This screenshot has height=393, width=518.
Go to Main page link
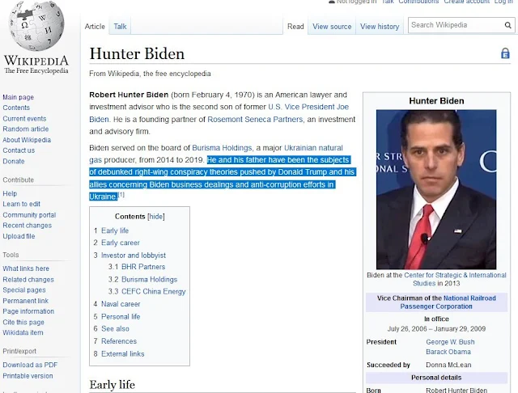(18, 97)
